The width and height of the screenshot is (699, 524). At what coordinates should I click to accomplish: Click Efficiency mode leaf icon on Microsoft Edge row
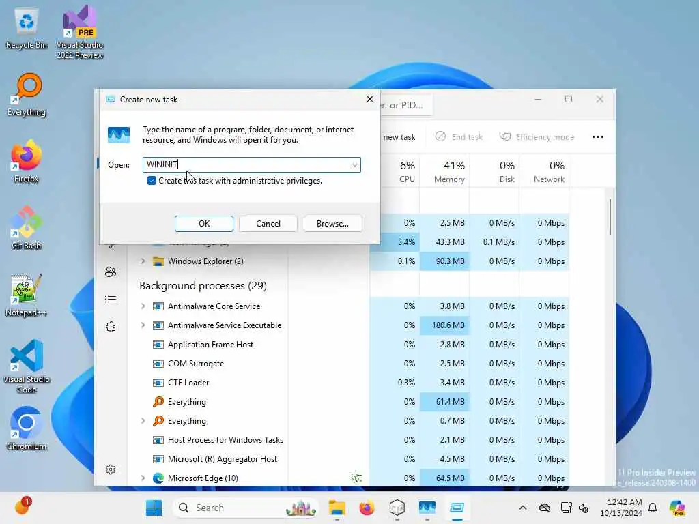click(x=356, y=478)
